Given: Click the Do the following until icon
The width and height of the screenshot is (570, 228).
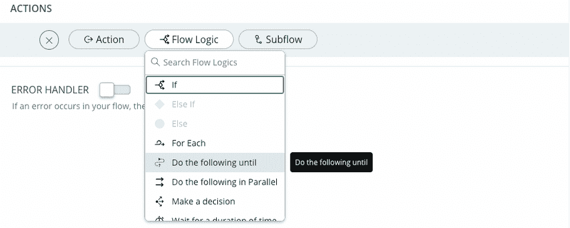Looking at the screenshot, I should (160, 163).
